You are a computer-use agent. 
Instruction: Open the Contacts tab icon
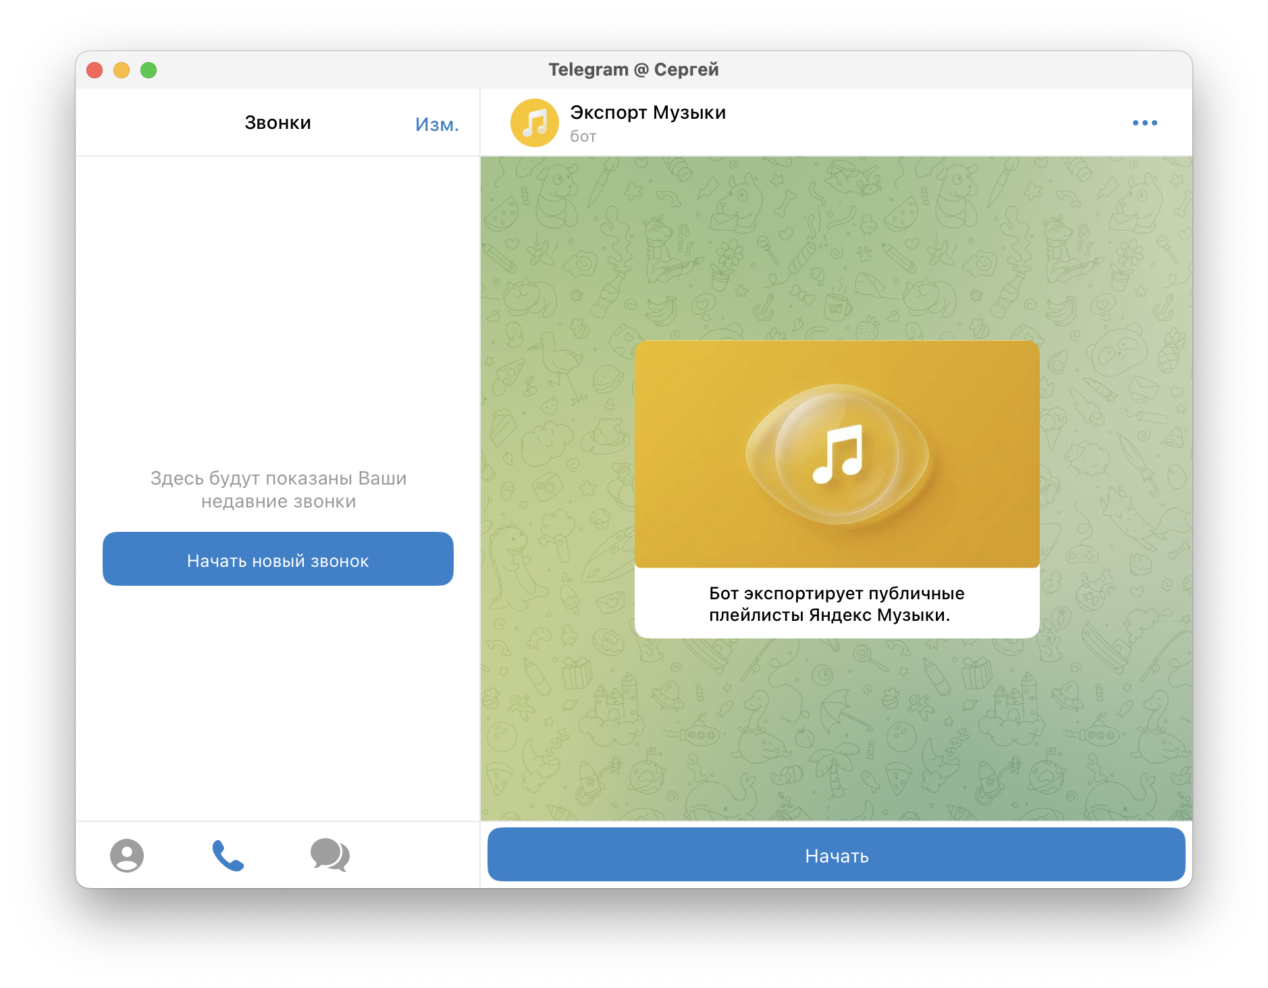tap(127, 855)
